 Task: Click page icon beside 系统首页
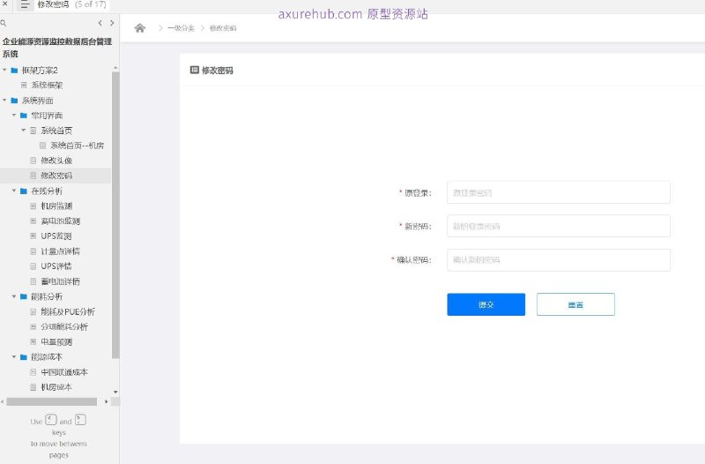(x=33, y=131)
